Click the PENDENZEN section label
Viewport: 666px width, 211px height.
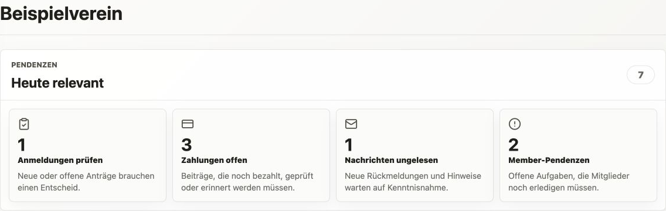[35, 65]
